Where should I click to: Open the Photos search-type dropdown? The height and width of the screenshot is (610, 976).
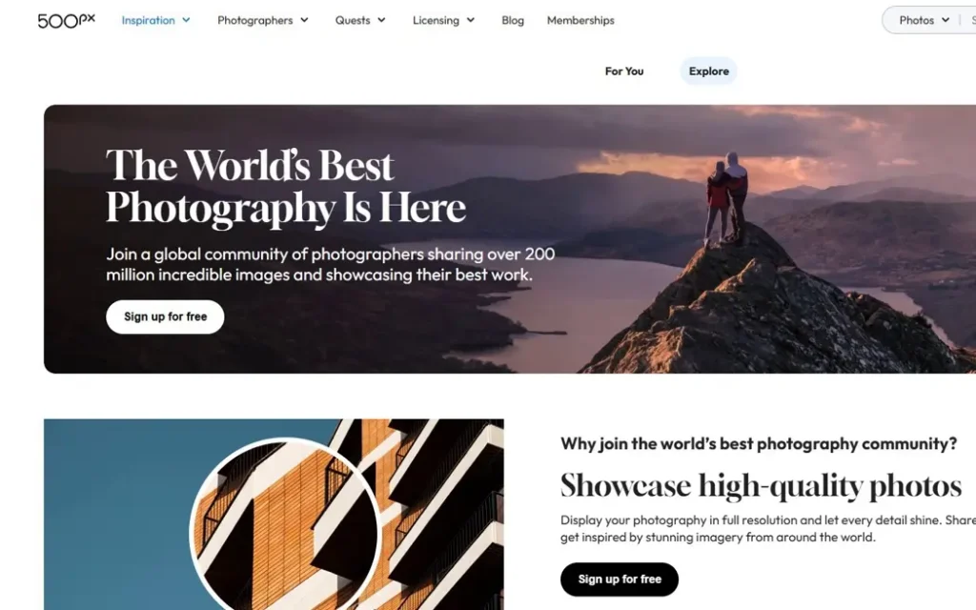[x=924, y=21]
